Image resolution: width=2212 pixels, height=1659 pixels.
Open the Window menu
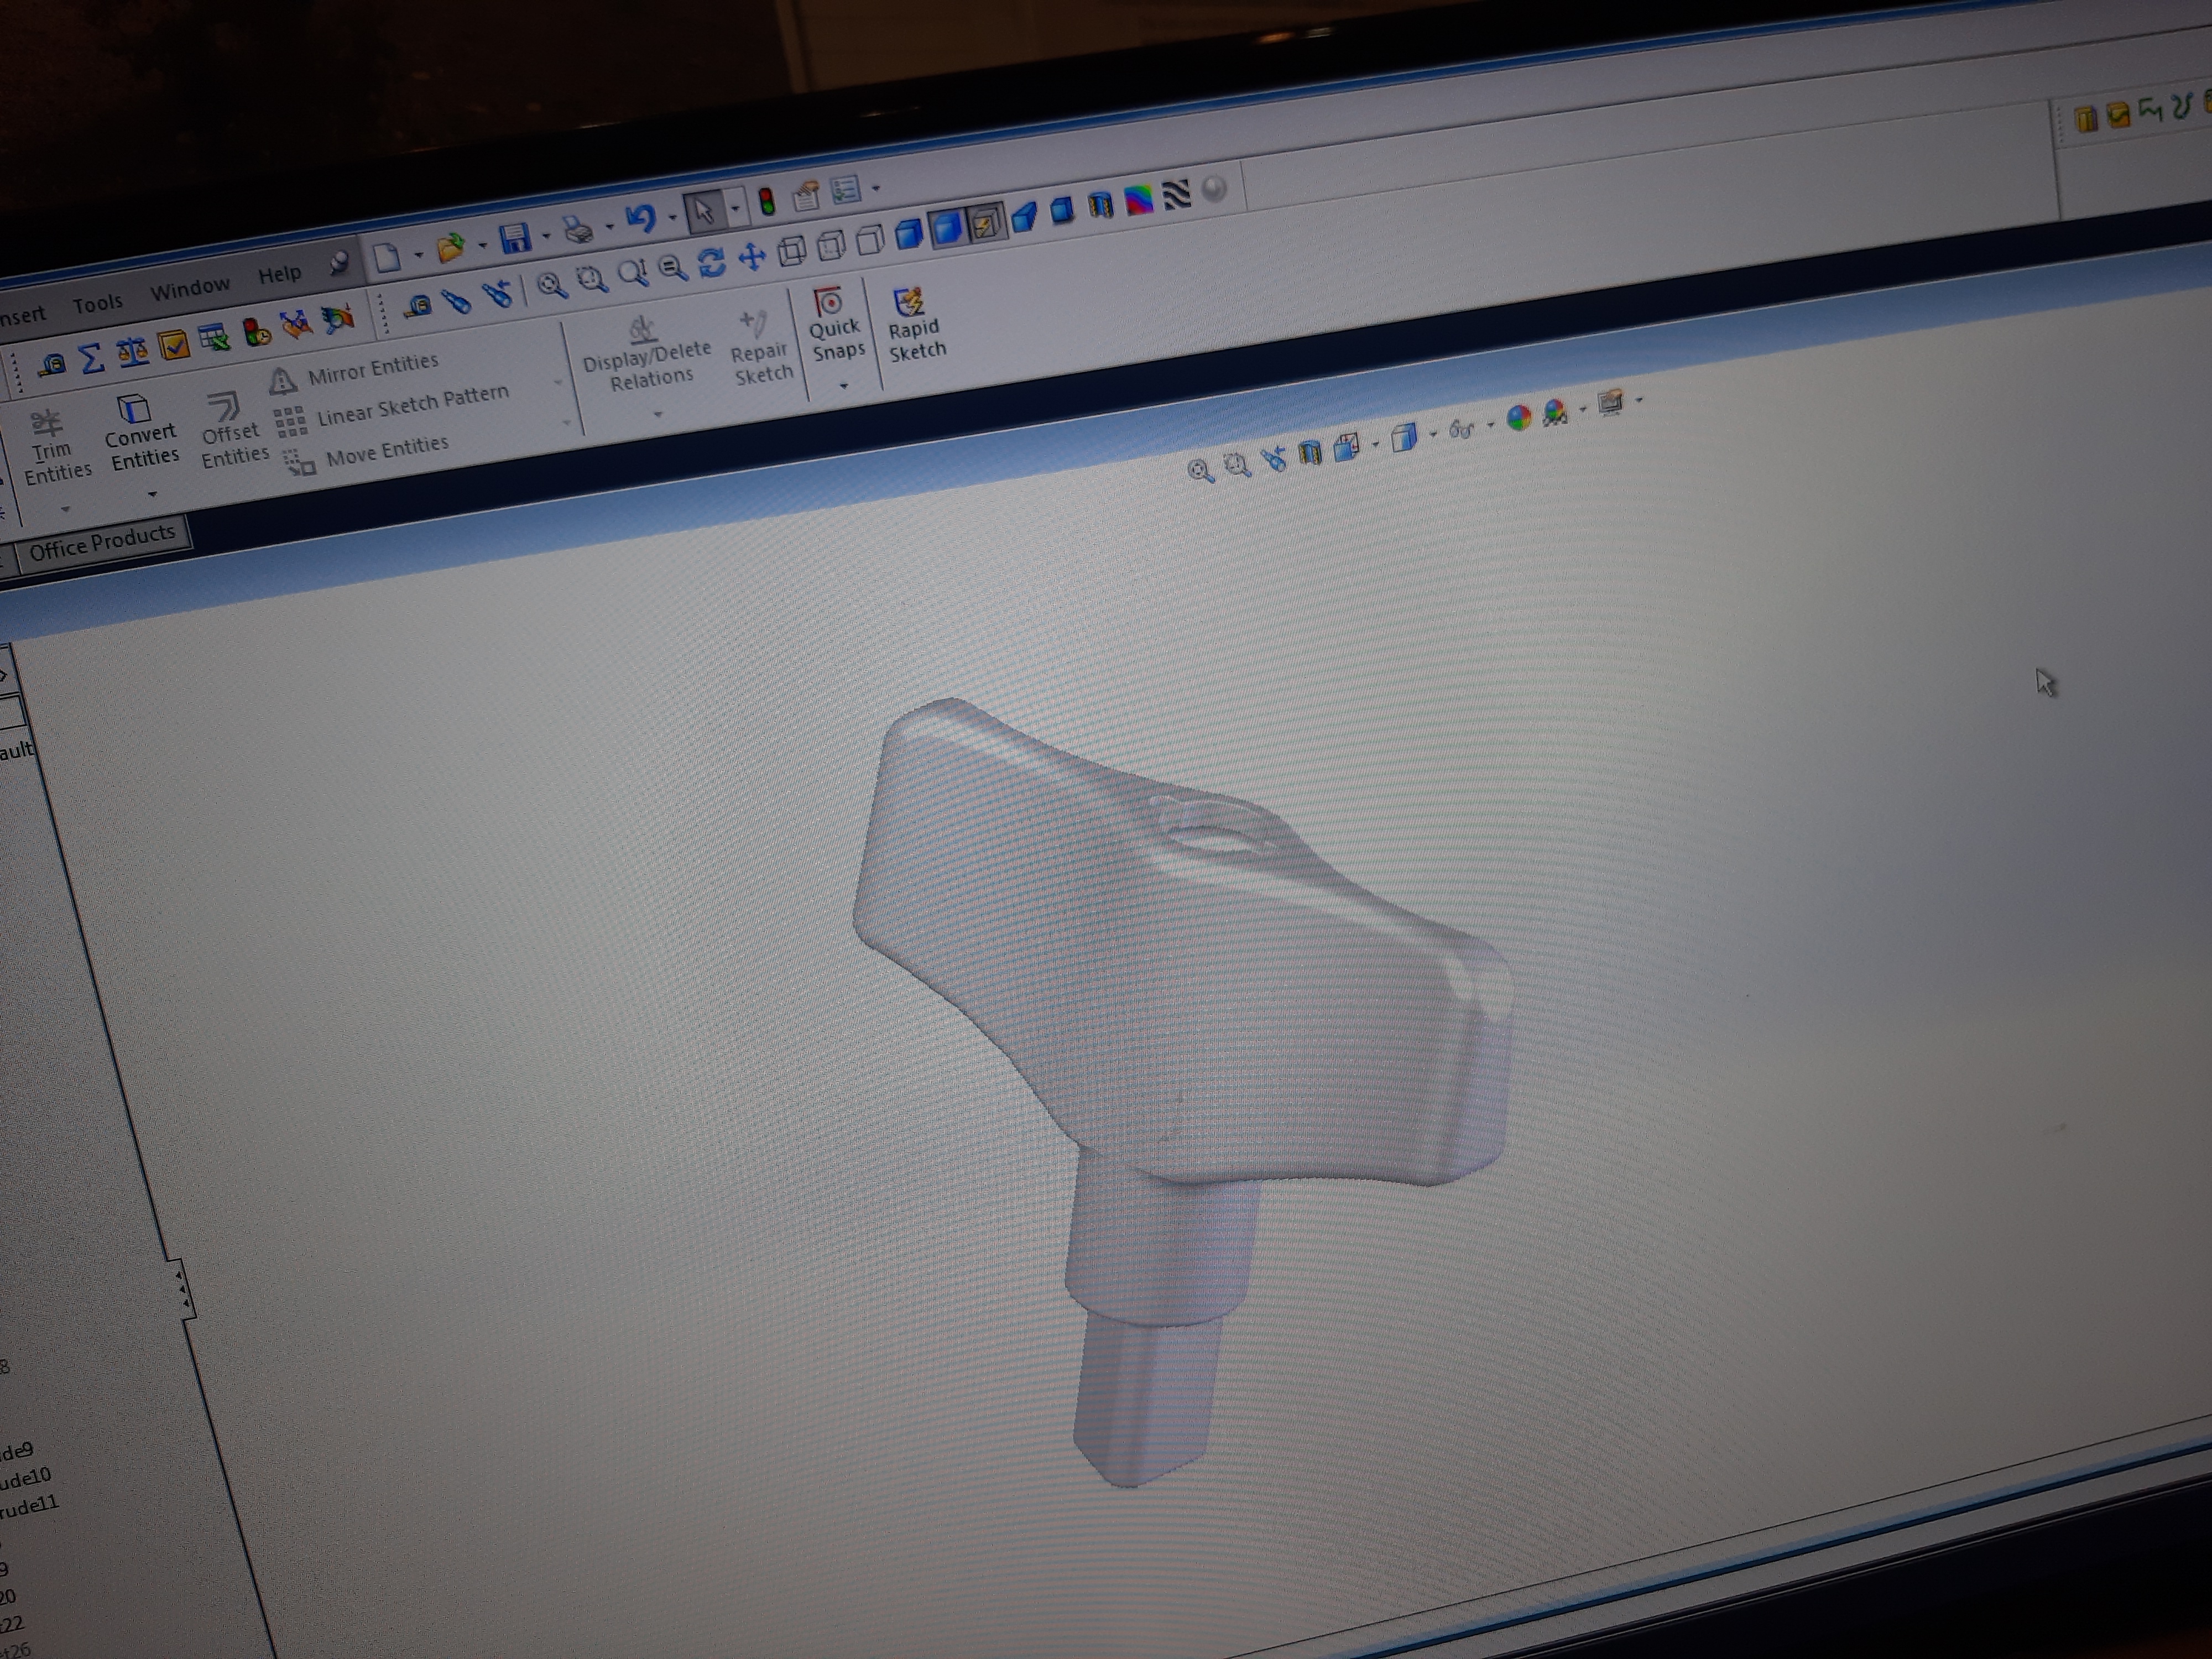(190, 289)
